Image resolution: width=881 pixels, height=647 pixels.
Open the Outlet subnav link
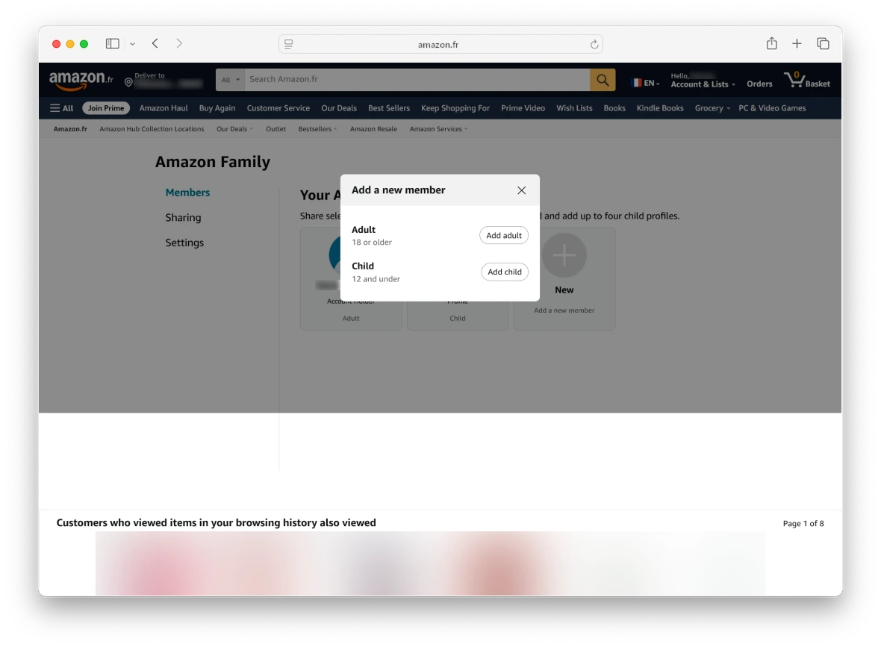[x=276, y=129]
